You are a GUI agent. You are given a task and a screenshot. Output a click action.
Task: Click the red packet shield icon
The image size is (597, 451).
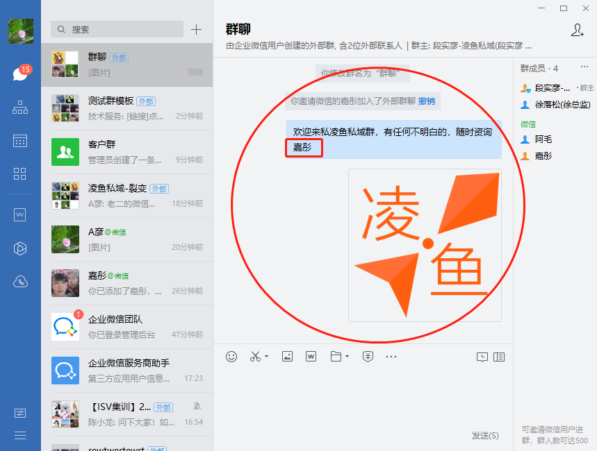[x=368, y=357]
